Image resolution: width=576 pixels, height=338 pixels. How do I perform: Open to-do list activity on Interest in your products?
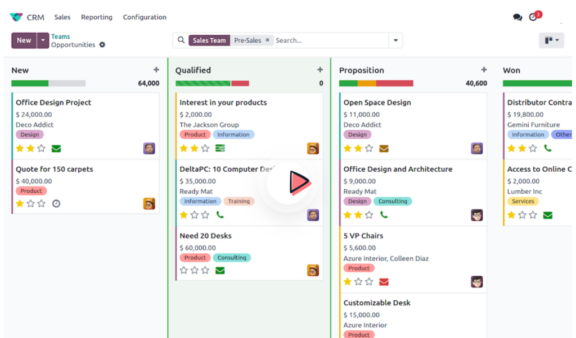(x=220, y=148)
